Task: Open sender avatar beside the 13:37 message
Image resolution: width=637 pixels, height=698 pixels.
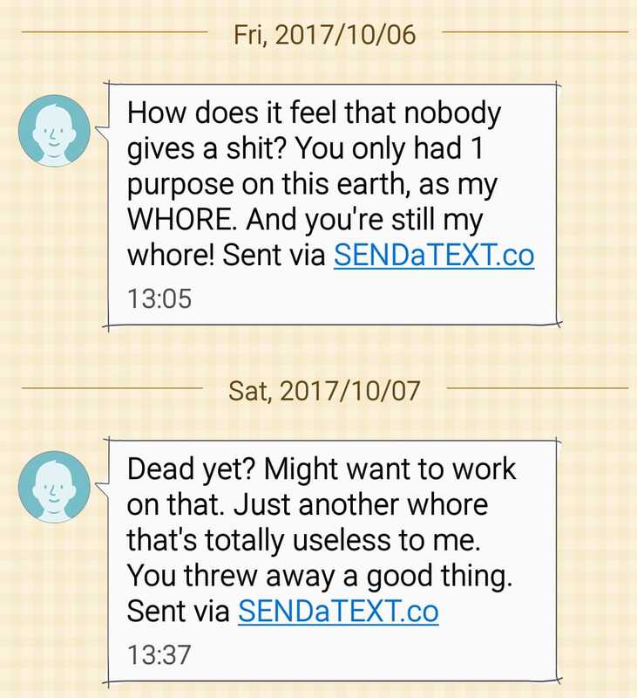Action: (54, 487)
